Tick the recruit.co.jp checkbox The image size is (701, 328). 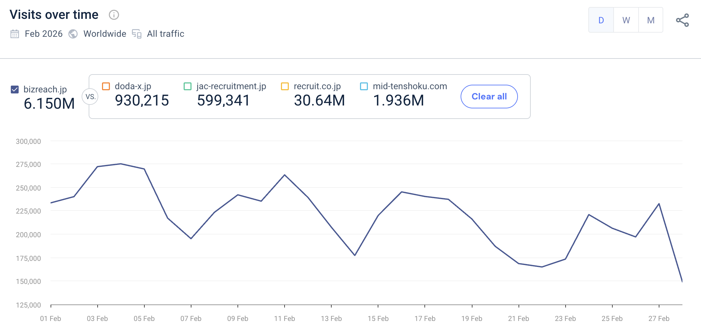tap(285, 86)
